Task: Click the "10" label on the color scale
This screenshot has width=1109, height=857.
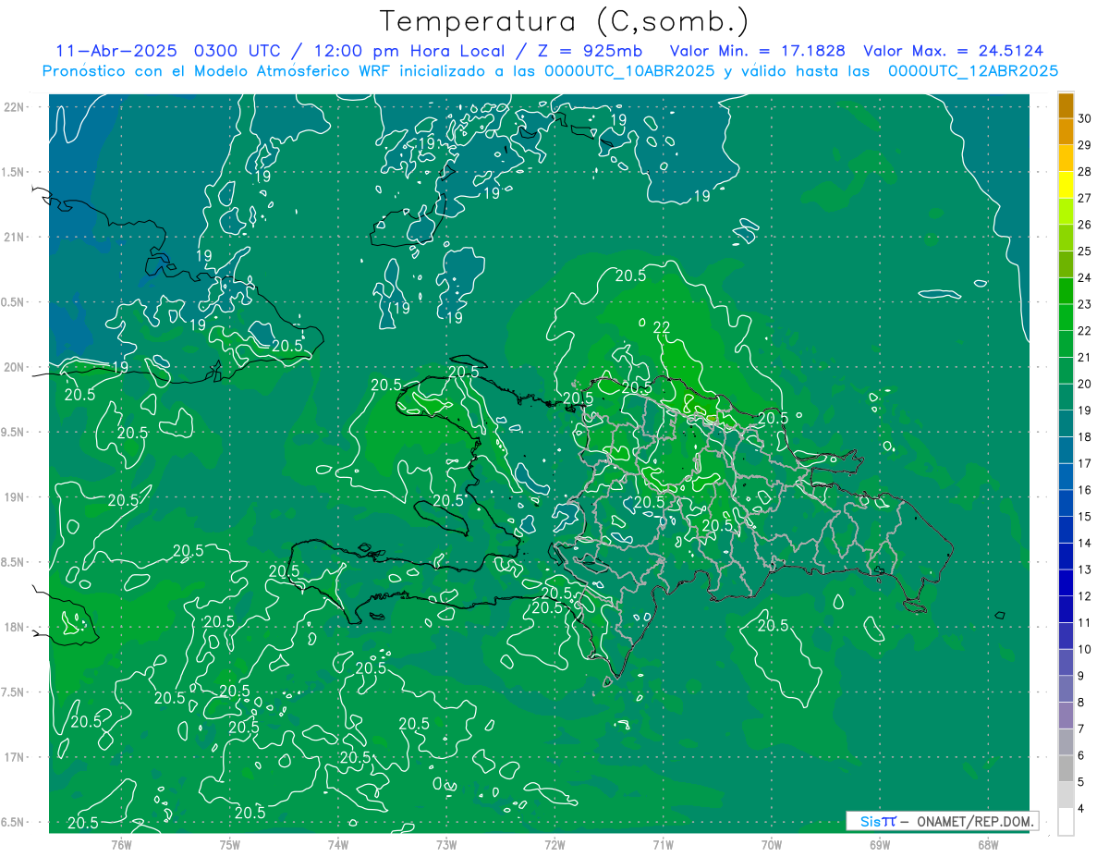Action: click(1085, 649)
